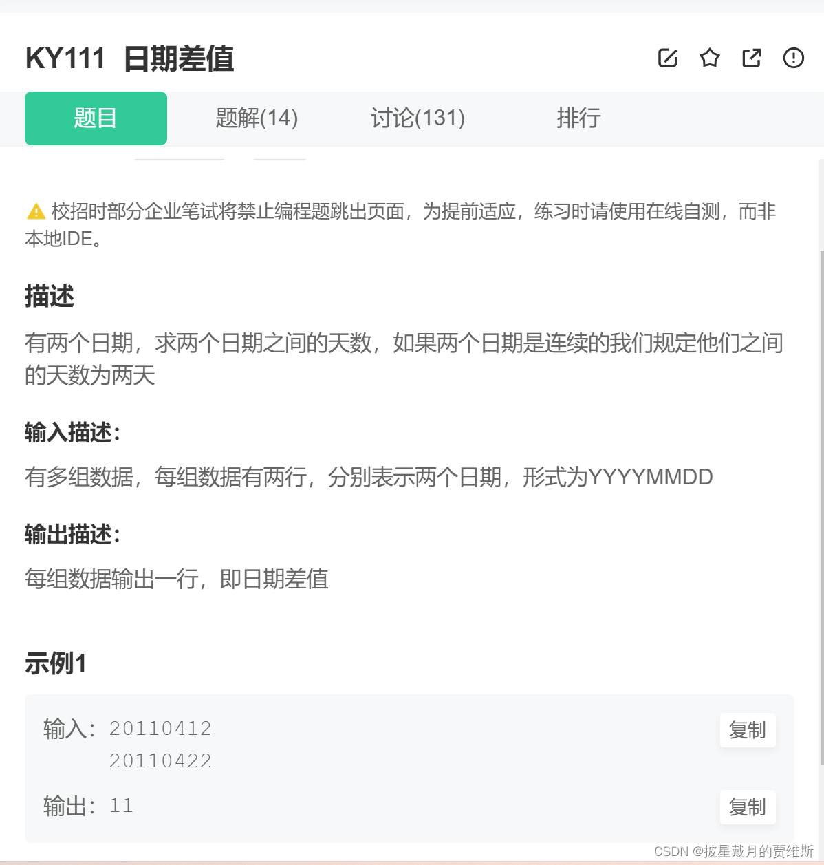Click the 描述 heading
Viewport: 824px width, 865px height.
[50, 296]
